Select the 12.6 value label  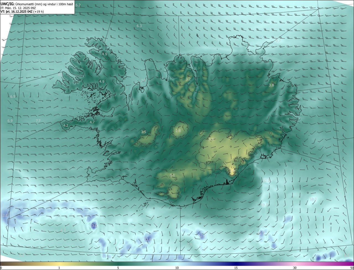coord(148,239)
